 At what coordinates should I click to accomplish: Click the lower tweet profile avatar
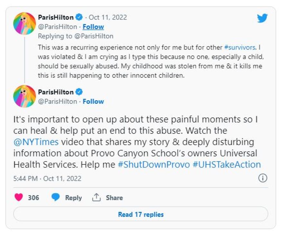point(24,96)
